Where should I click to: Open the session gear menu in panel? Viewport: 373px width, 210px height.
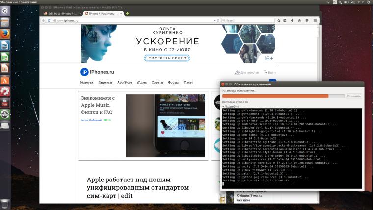pyautogui.click(x=369, y=2)
